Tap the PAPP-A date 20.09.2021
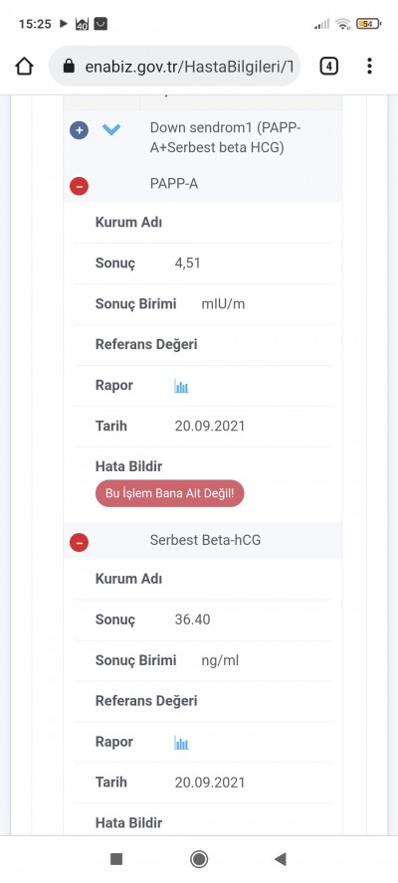The height and width of the screenshot is (883, 398). (x=210, y=426)
